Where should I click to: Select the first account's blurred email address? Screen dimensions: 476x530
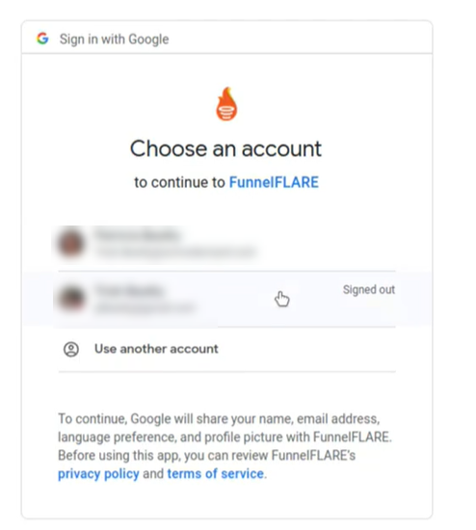click(175, 252)
